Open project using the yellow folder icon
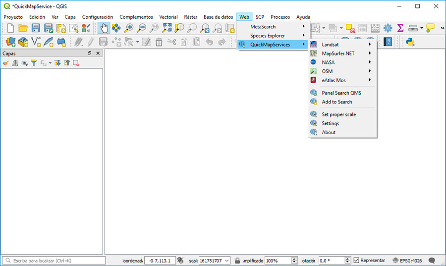446x266 pixels. pos(23,28)
